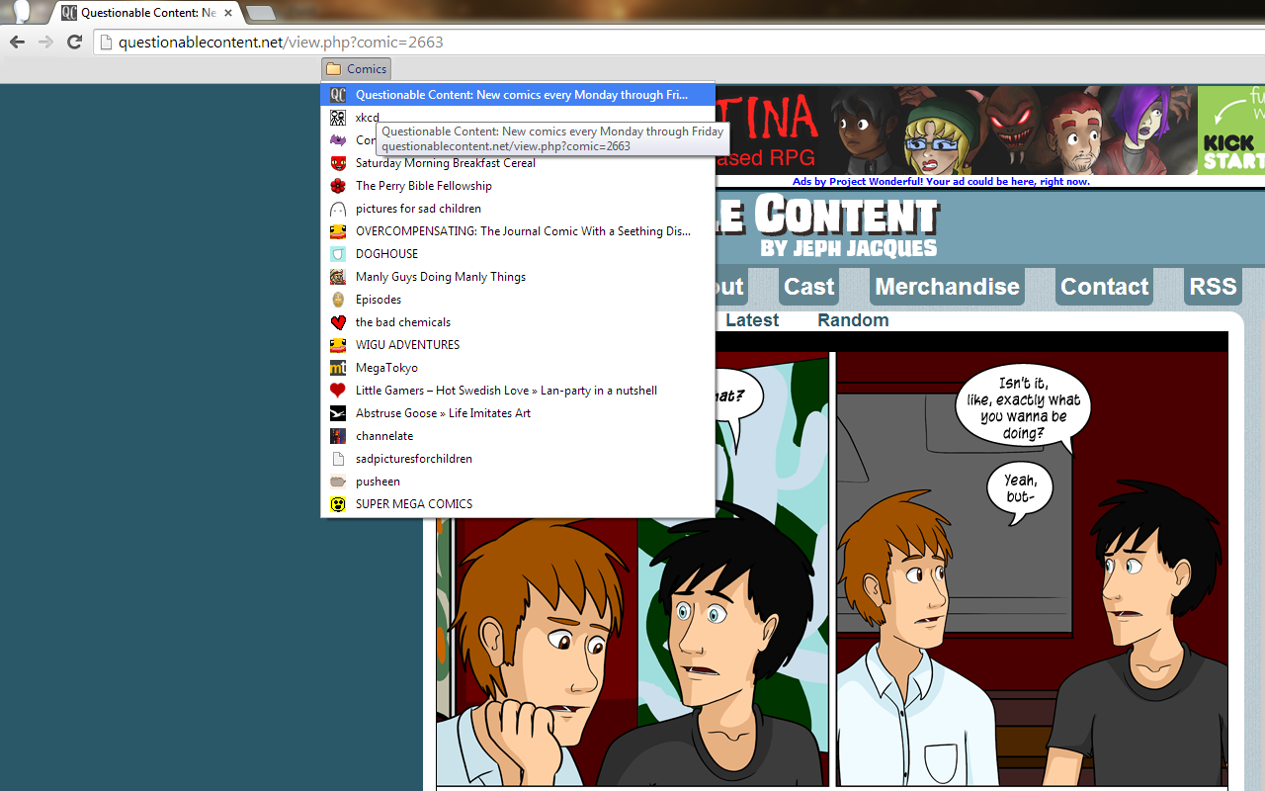Open the Saturday Morning Breakfast Cereal bookmark
The width and height of the screenshot is (1265, 791).
446,162
